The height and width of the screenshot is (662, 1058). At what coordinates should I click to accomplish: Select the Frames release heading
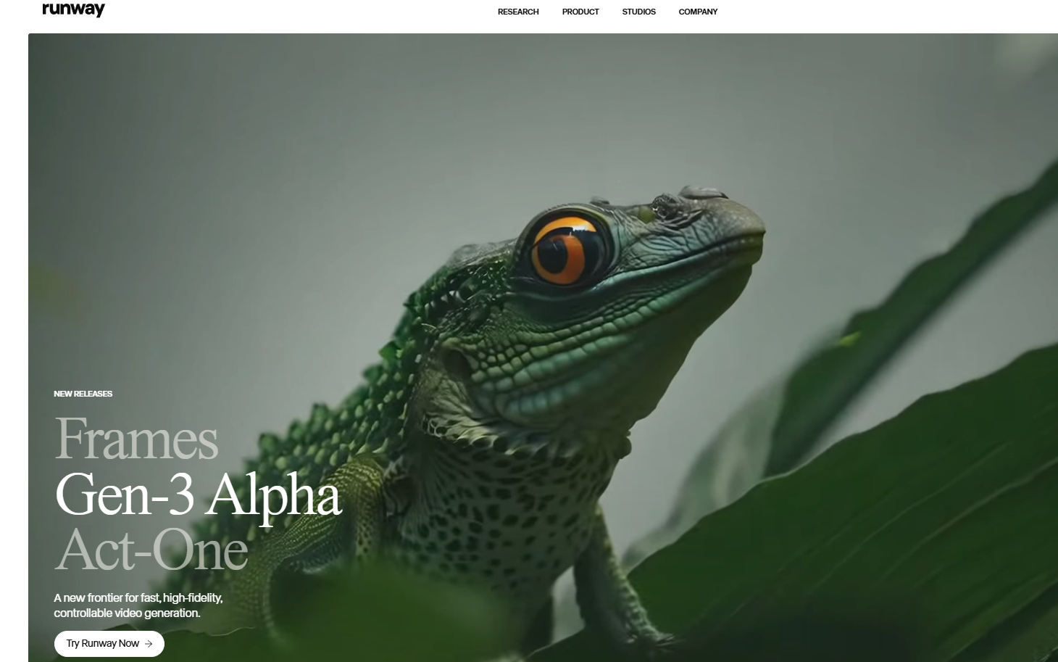tap(136, 439)
